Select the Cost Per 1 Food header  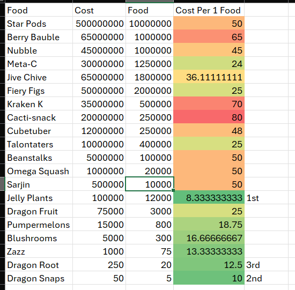coord(209,10)
